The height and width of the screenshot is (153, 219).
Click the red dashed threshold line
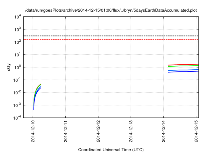pos(111,40)
